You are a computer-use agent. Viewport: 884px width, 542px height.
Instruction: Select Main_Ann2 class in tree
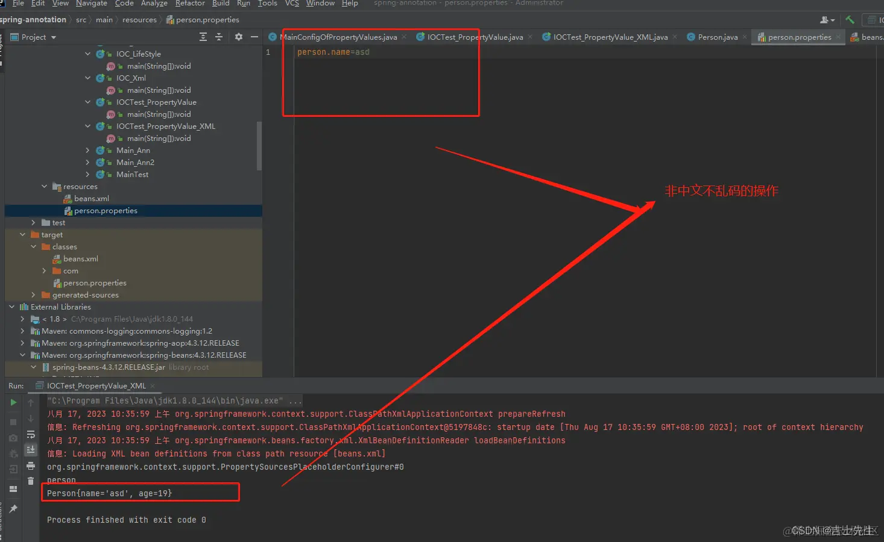coord(135,163)
